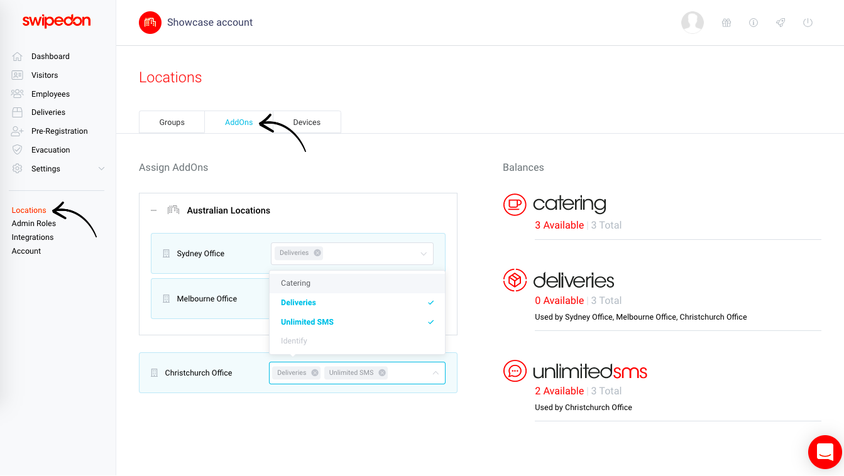Open the Sydney Office add-ons dropdown arrow
844x476 pixels.
click(424, 254)
